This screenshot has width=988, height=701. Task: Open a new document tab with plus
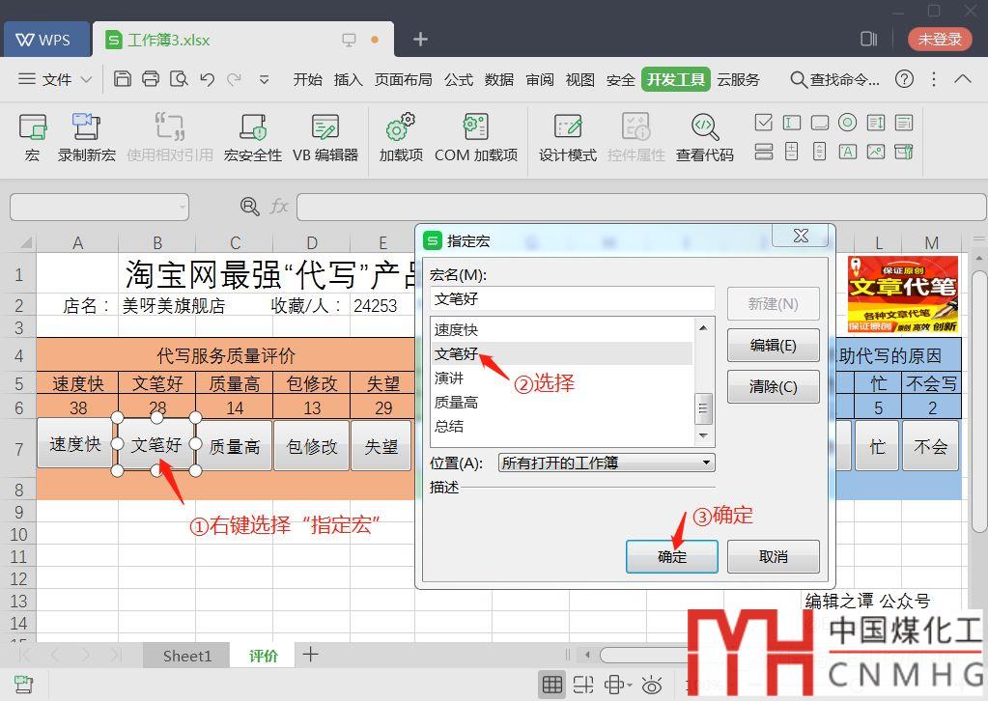[420, 39]
